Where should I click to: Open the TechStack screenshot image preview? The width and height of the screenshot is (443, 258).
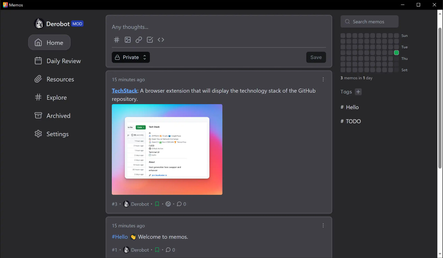tap(167, 149)
